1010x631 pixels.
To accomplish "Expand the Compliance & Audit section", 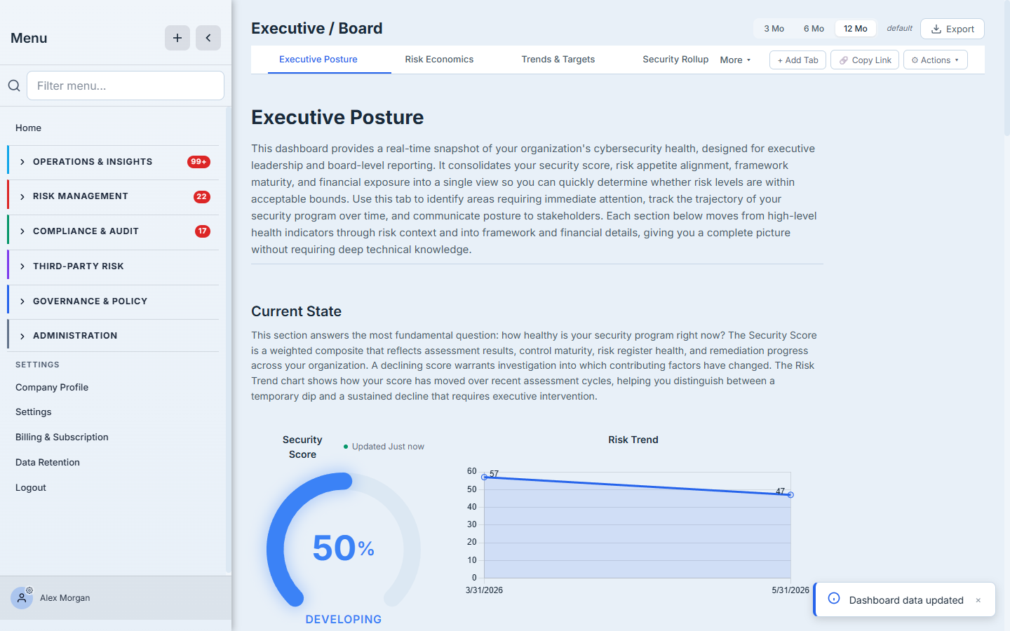I will (113, 231).
